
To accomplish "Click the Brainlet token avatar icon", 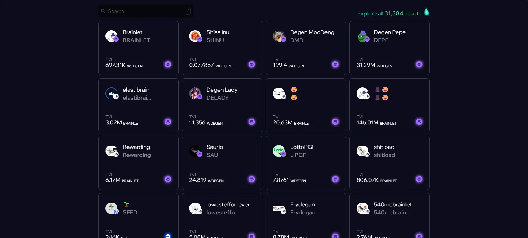I will 112,36.
